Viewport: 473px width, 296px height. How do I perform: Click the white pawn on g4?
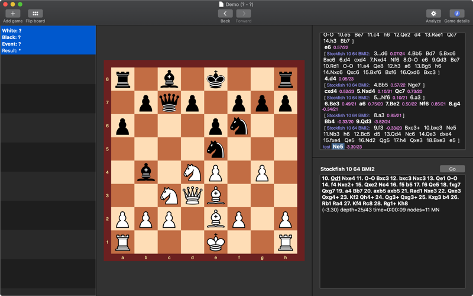[x=262, y=172]
